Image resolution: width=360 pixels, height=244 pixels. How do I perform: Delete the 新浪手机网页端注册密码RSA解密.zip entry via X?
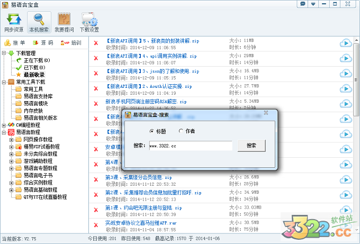96,104
